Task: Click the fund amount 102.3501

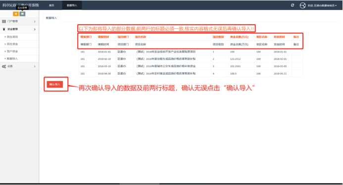Action: pos(236,66)
